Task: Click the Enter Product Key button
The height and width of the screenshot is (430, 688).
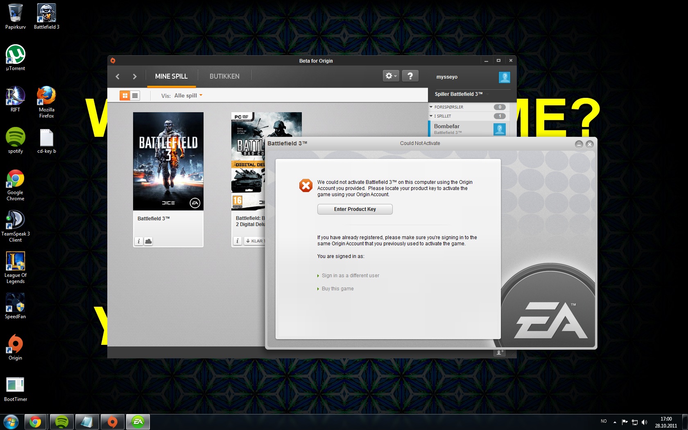Action: coord(355,209)
